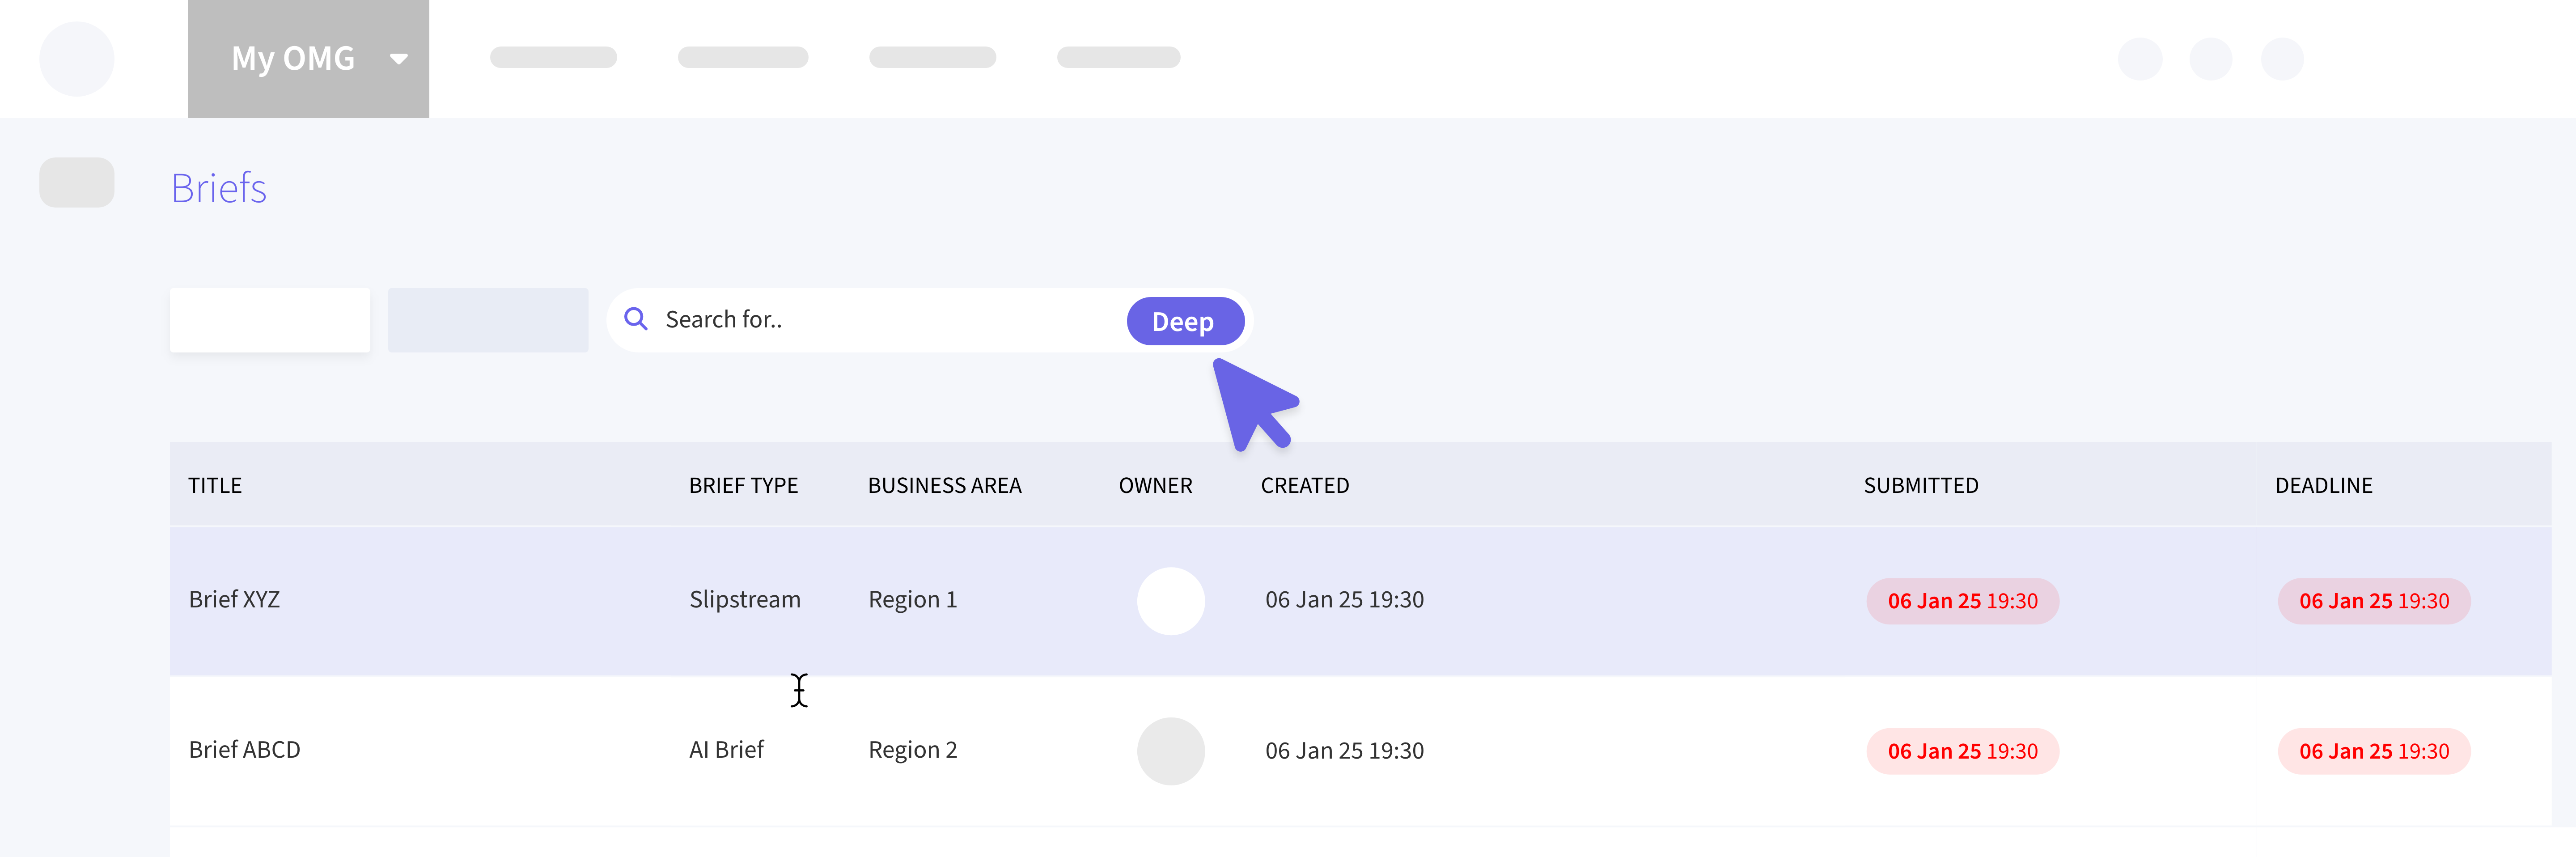
Task: Select the white filter tab left of search
Action: tap(270, 320)
